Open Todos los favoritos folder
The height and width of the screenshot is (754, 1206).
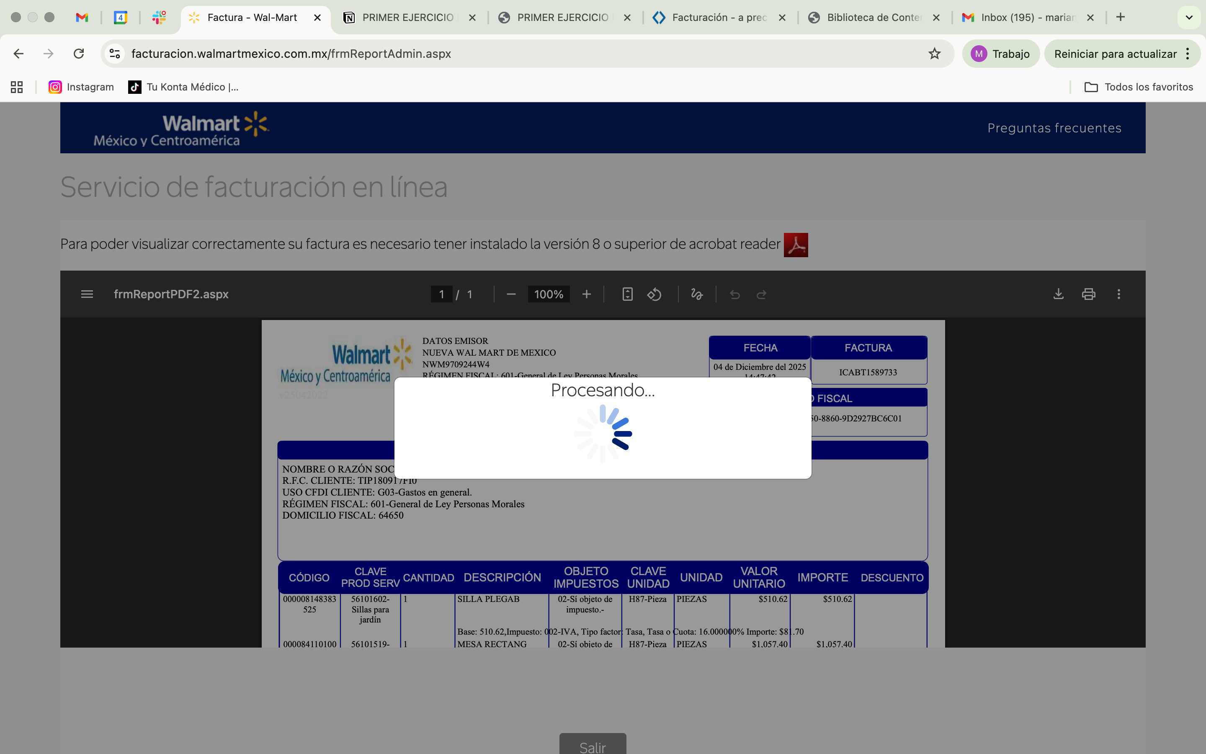1139,87
